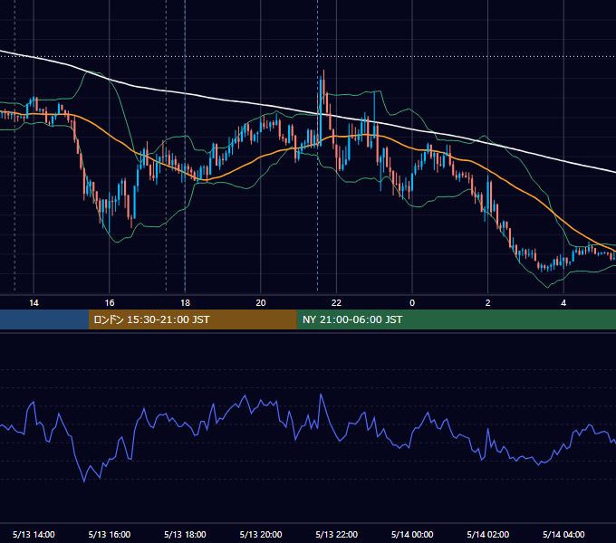Screen dimensions: 616x543
Task: Click the 5/13 18:00 date label
Action: pyautogui.click(x=185, y=534)
